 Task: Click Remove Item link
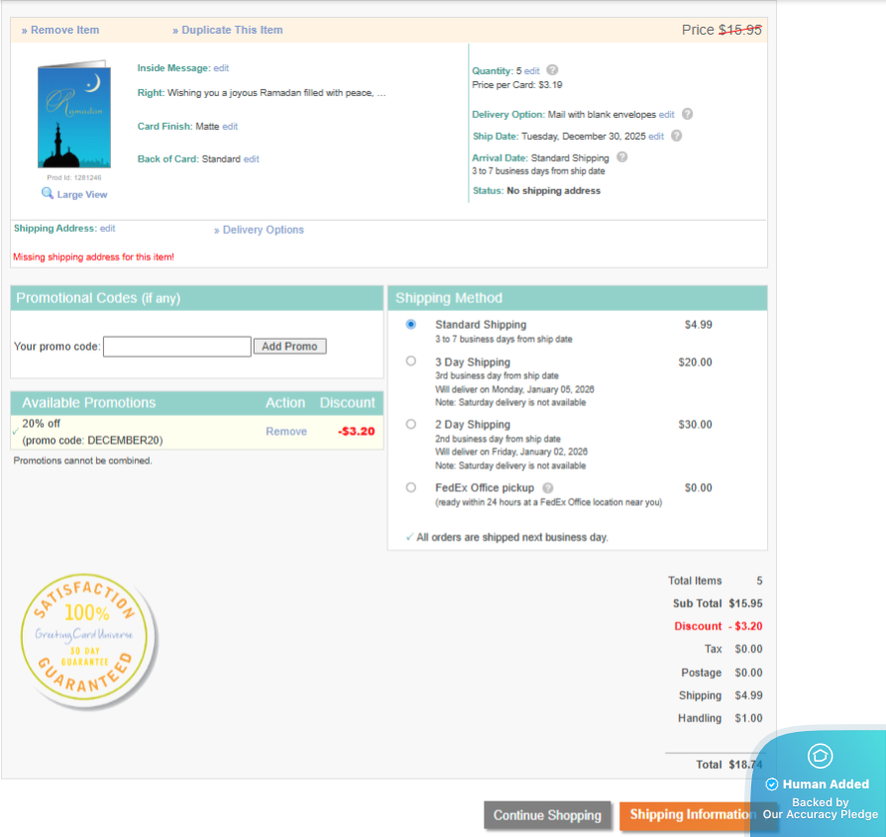[x=60, y=30]
